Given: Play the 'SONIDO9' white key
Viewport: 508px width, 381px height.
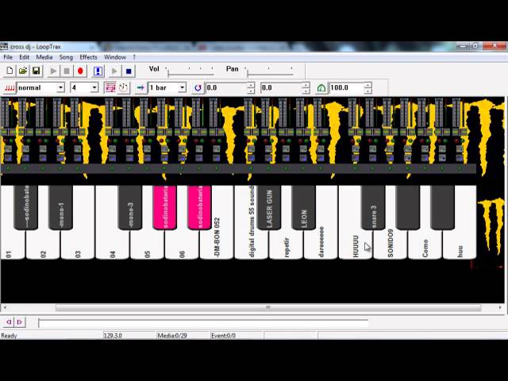Looking at the screenshot, I should click(x=390, y=246).
